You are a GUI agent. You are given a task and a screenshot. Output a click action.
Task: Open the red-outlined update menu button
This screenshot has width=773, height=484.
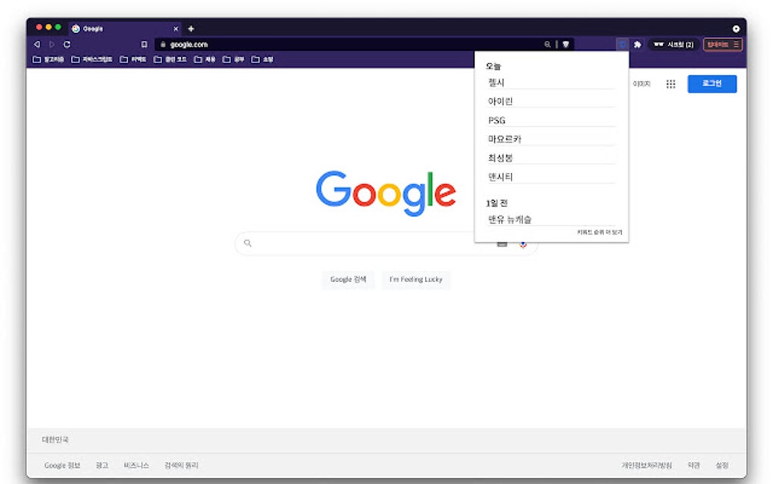pyautogui.click(x=722, y=45)
